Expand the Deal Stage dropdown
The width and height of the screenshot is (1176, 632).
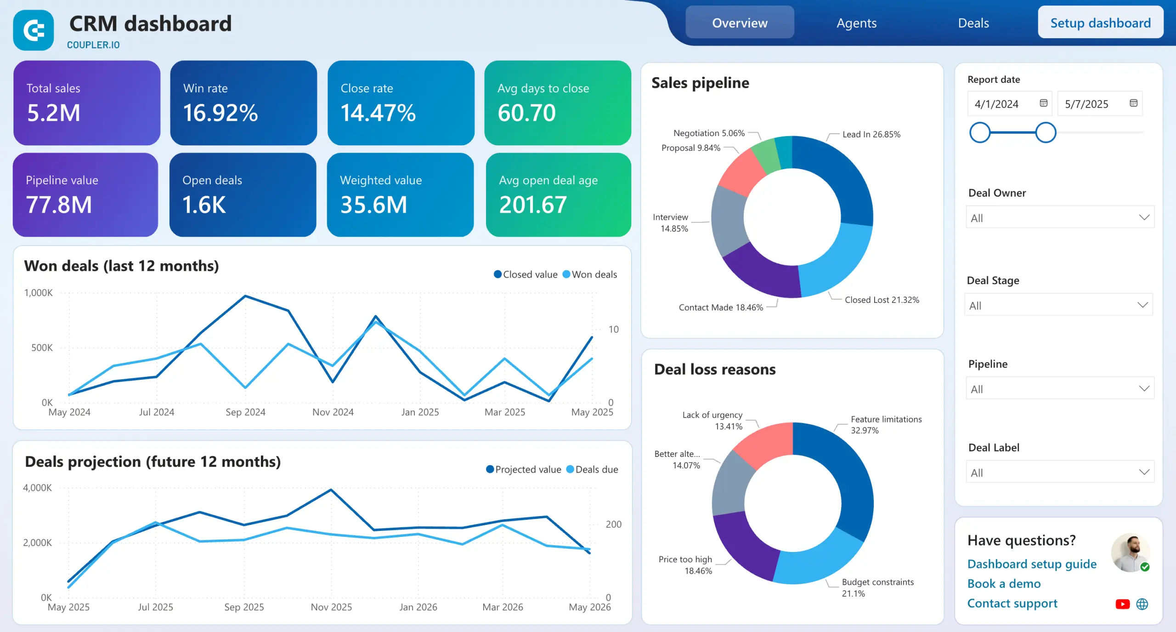click(x=1058, y=305)
